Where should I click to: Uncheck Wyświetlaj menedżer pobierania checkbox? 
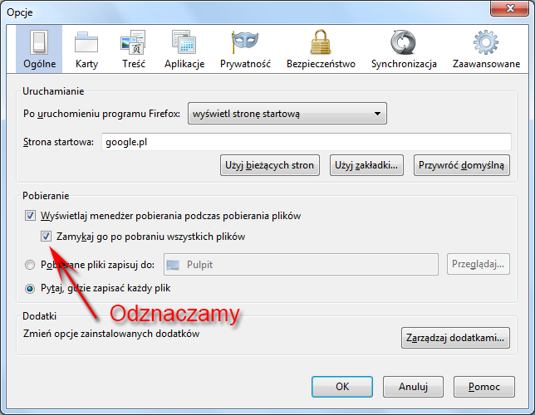(32, 216)
